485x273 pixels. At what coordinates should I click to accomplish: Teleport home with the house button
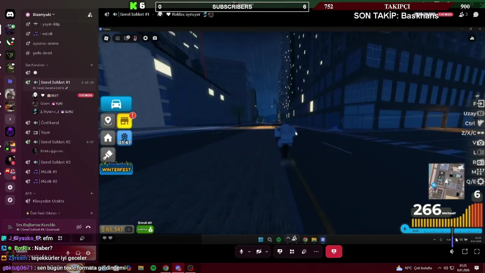click(x=108, y=138)
